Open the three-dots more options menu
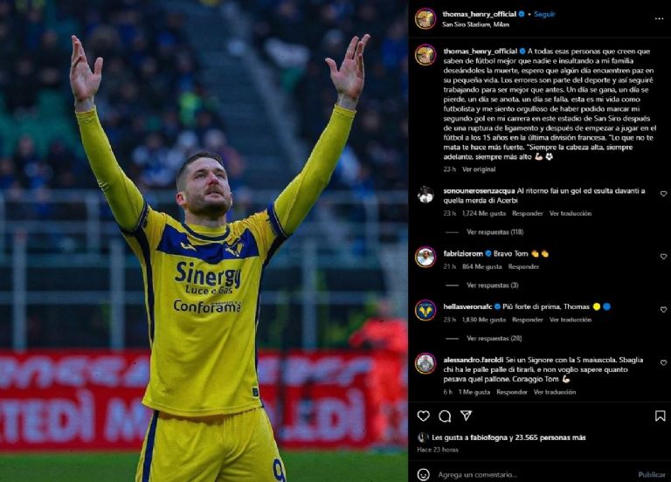Screen dimensions: 671x482 [659, 19]
